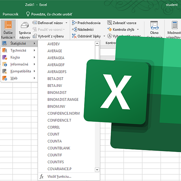The width and height of the screenshot is (181, 181).
Task: Expand the Kontrola chýb dropdown arrow
Action: coord(138,30)
